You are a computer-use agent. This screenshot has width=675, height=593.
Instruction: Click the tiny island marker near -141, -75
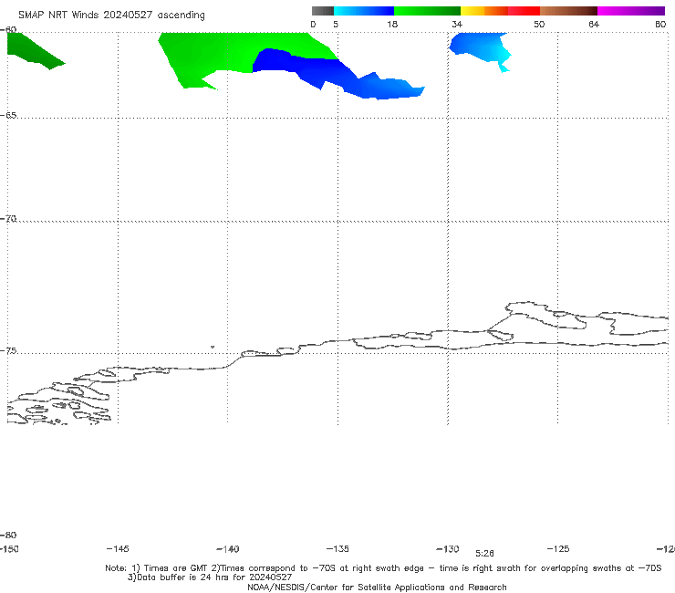pos(213,347)
